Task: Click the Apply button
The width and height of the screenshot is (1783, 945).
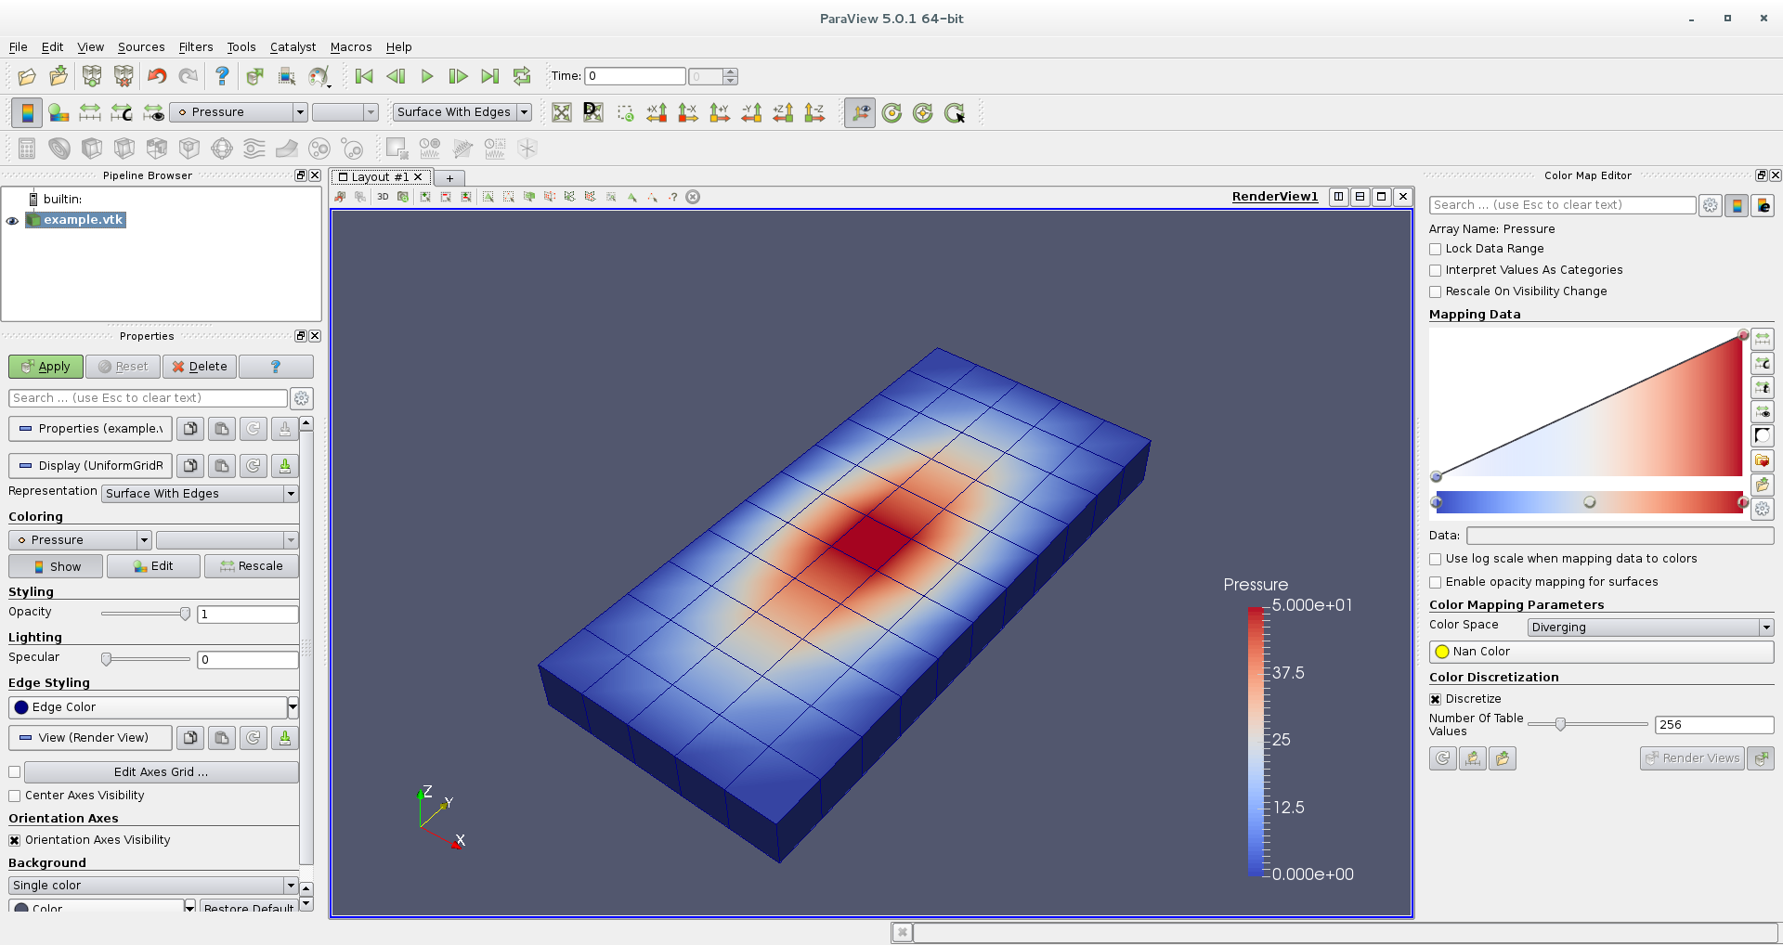Action: pyautogui.click(x=45, y=366)
